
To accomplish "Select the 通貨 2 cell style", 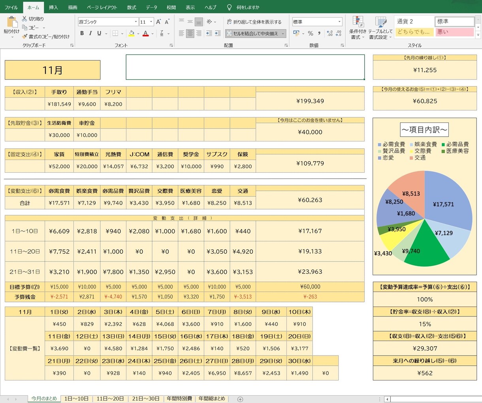I will [x=414, y=21].
